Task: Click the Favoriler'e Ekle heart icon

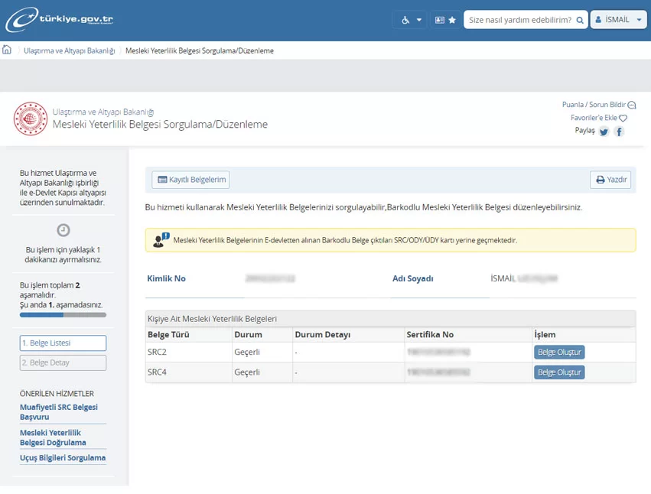Action: click(x=623, y=118)
